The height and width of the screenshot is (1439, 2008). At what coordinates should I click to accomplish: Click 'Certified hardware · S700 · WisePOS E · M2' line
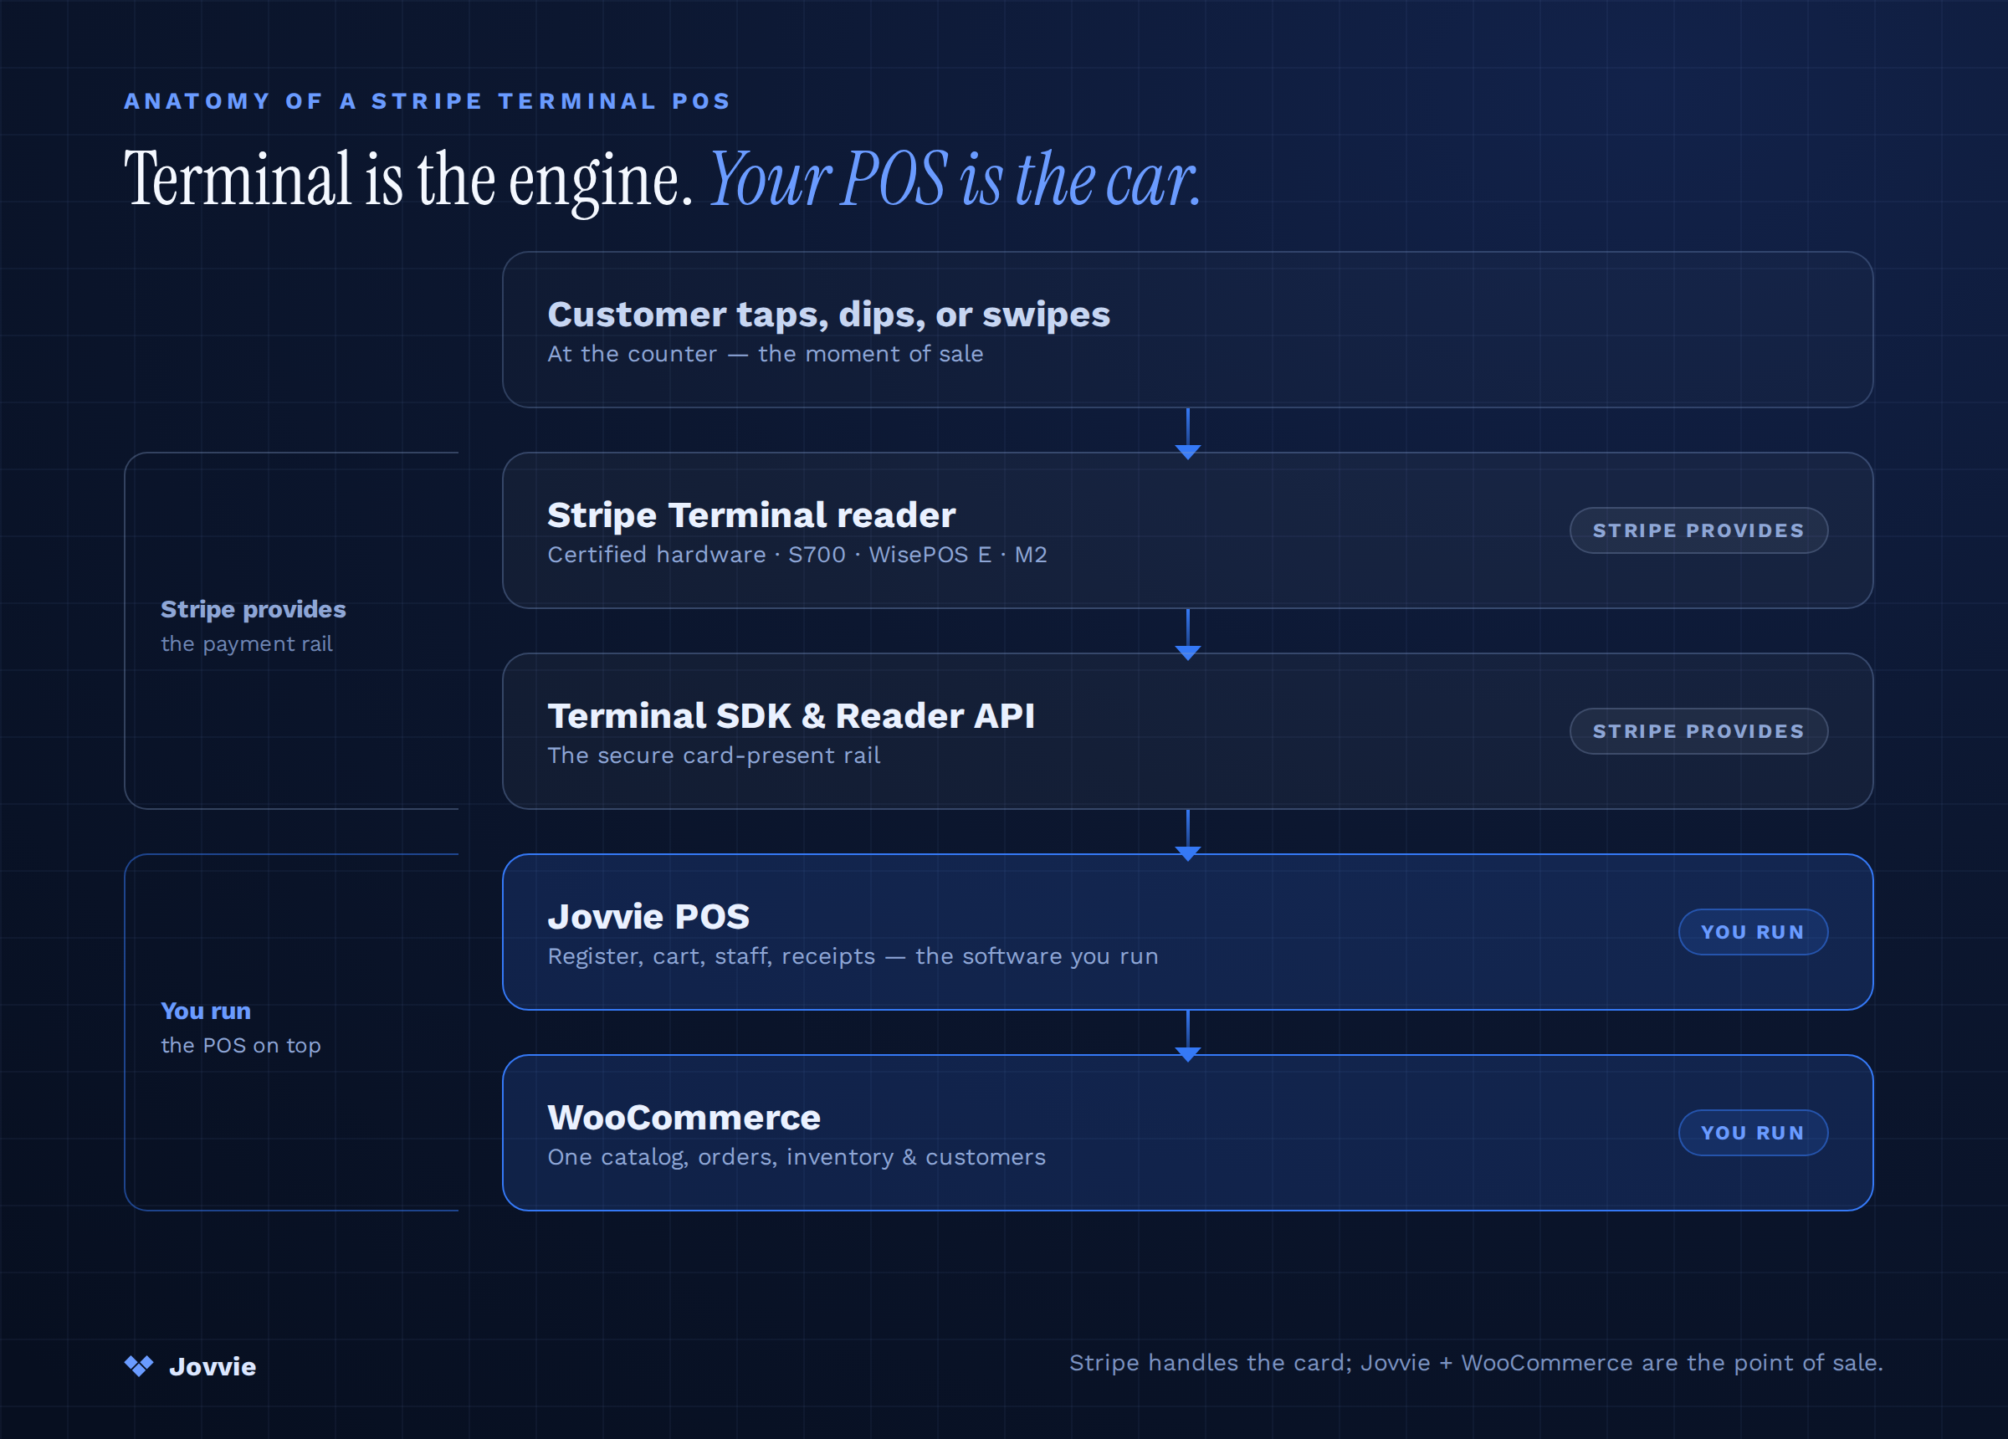click(797, 556)
